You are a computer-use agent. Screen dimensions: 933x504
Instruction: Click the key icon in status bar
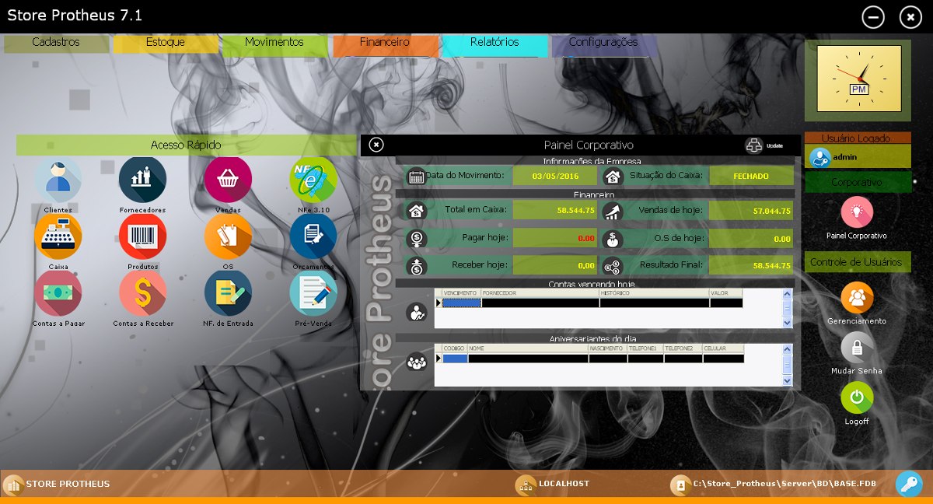pos(908,484)
